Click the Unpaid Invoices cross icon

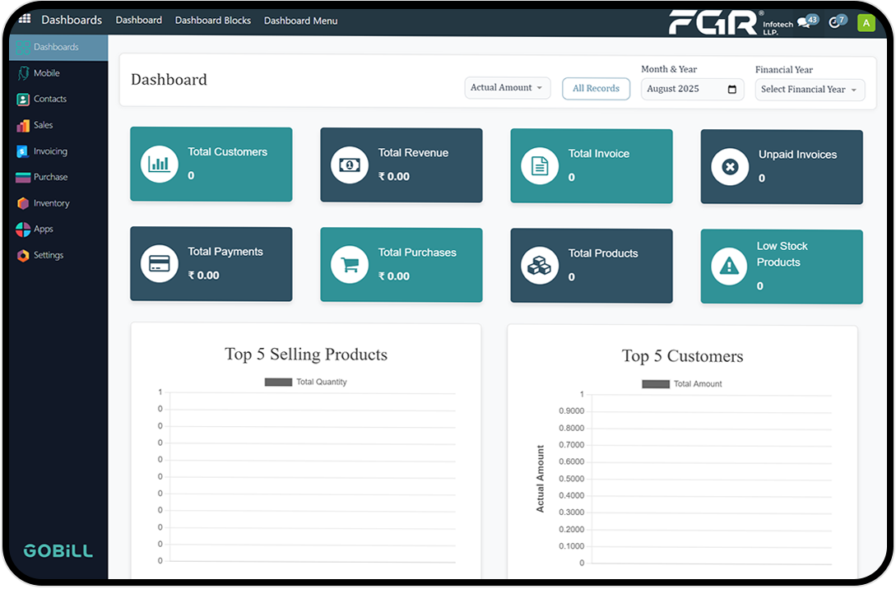(x=730, y=167)
